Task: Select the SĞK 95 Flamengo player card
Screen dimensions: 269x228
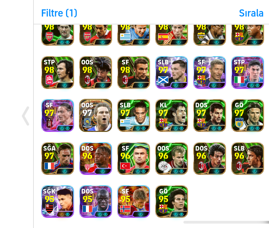Action: pos(58,201)
